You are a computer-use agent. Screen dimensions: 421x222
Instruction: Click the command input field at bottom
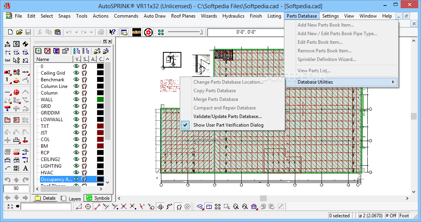[46, 206]
